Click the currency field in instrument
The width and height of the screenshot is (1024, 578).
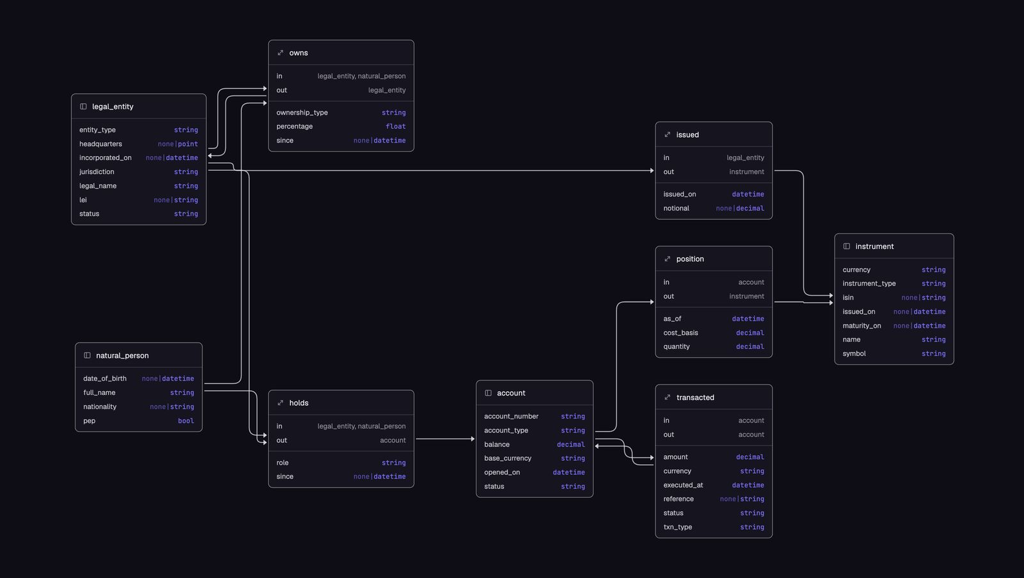coord(894,269)
